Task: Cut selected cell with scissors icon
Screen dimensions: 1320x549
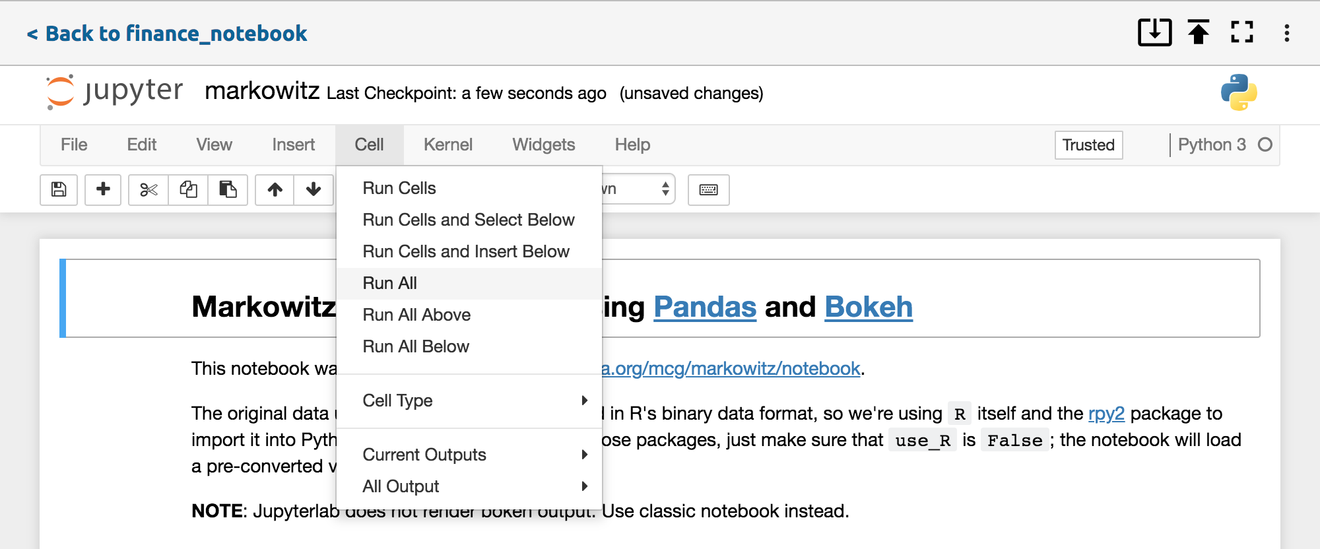Action: [148, 190]
